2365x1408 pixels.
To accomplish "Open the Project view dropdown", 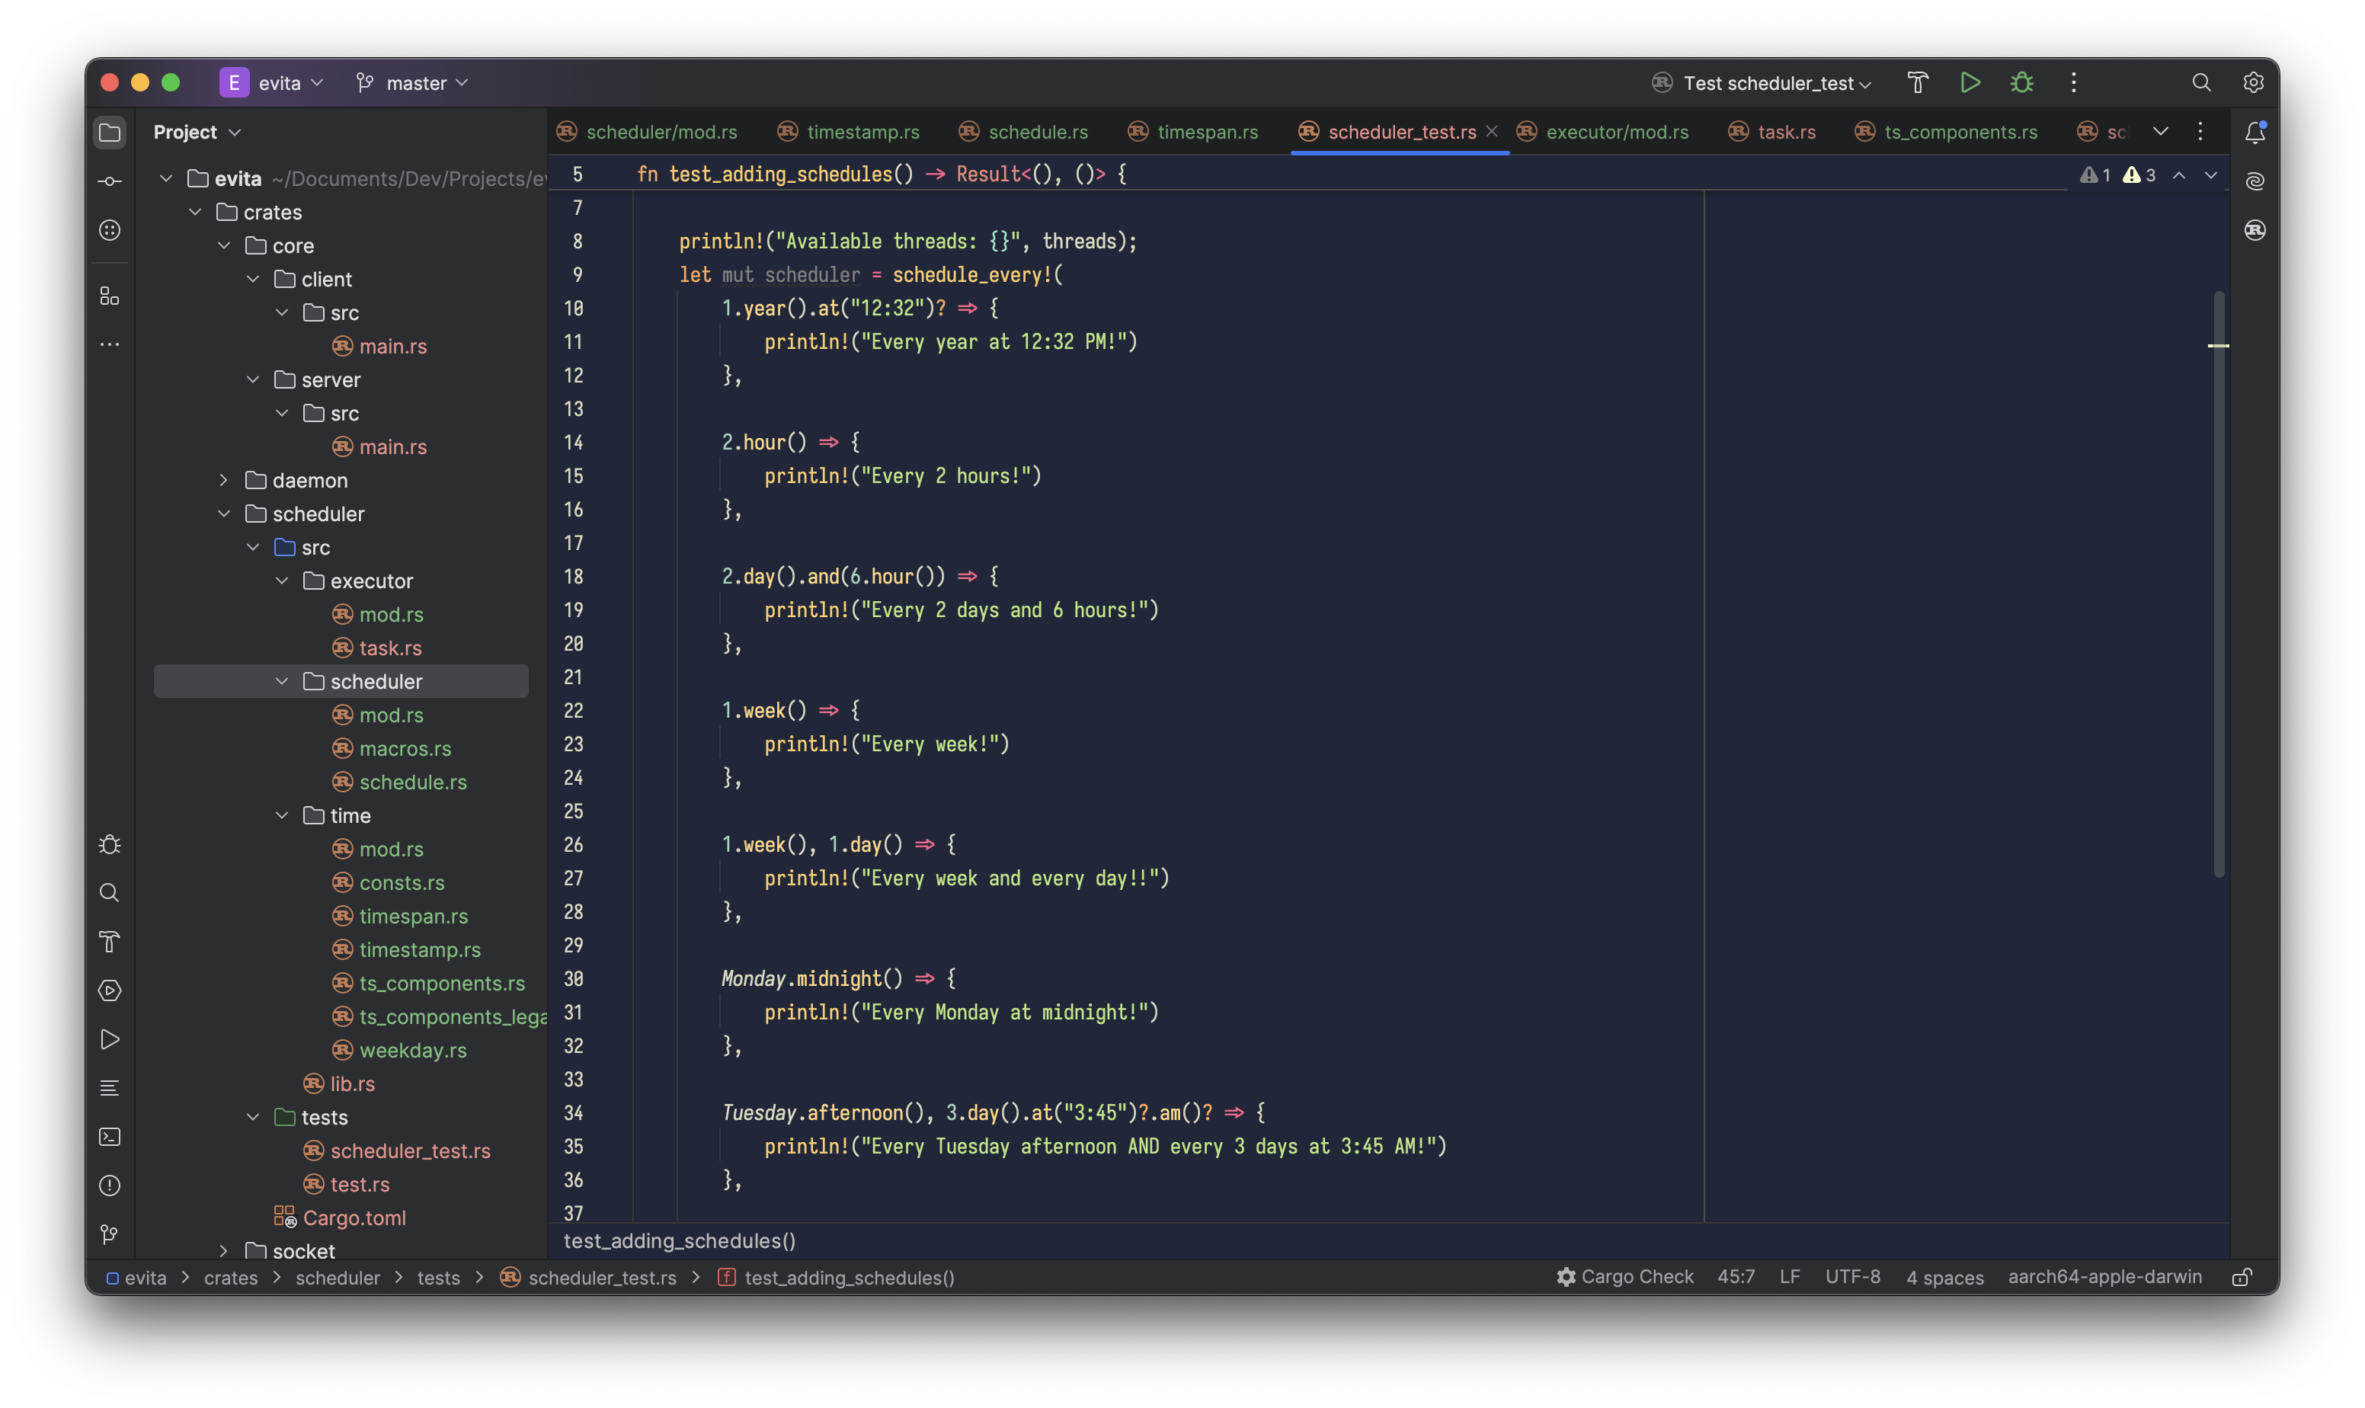I will tap(197, 132).
